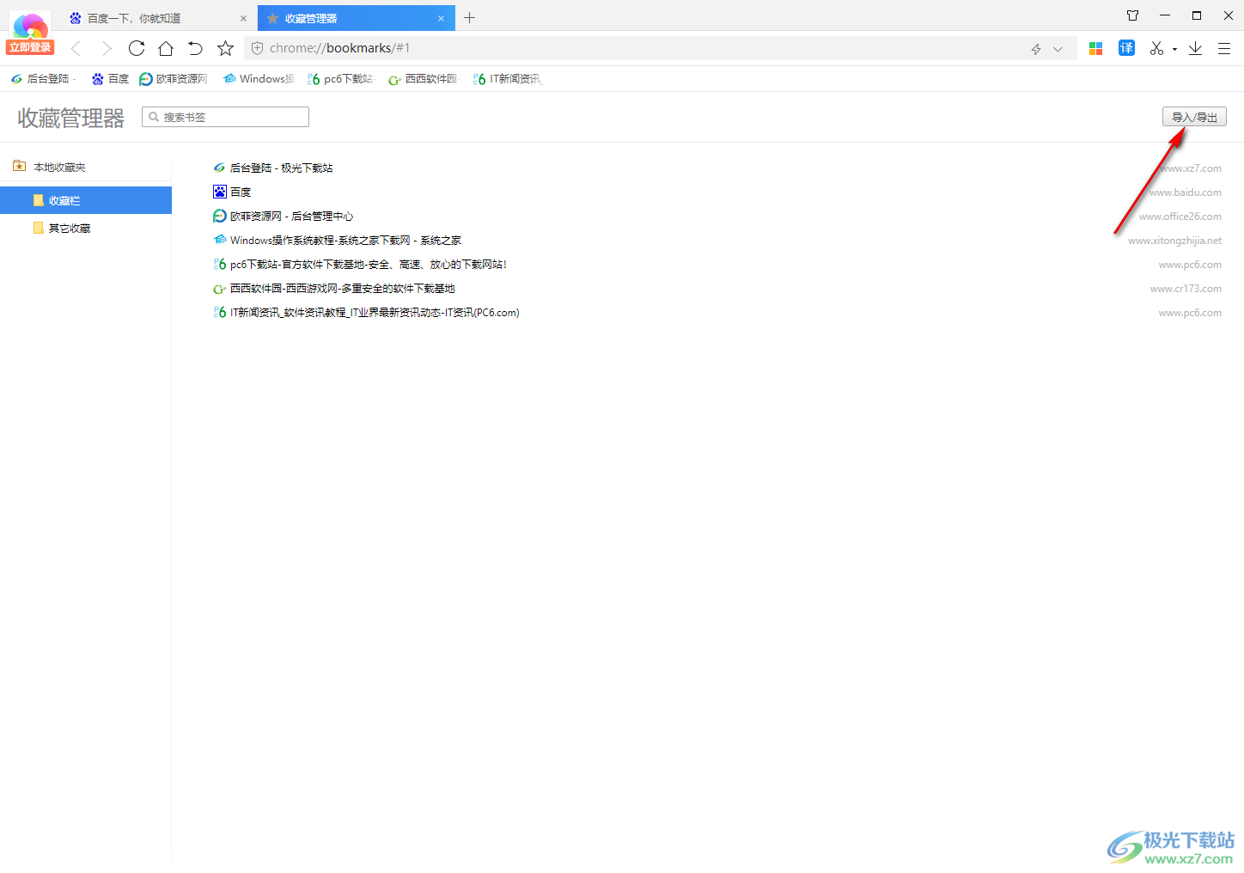This screenshot has width=1244, height=873.
Task: Open IT新闻资讯 bookmark in bookmarks bar
Action: click(508, 79)
